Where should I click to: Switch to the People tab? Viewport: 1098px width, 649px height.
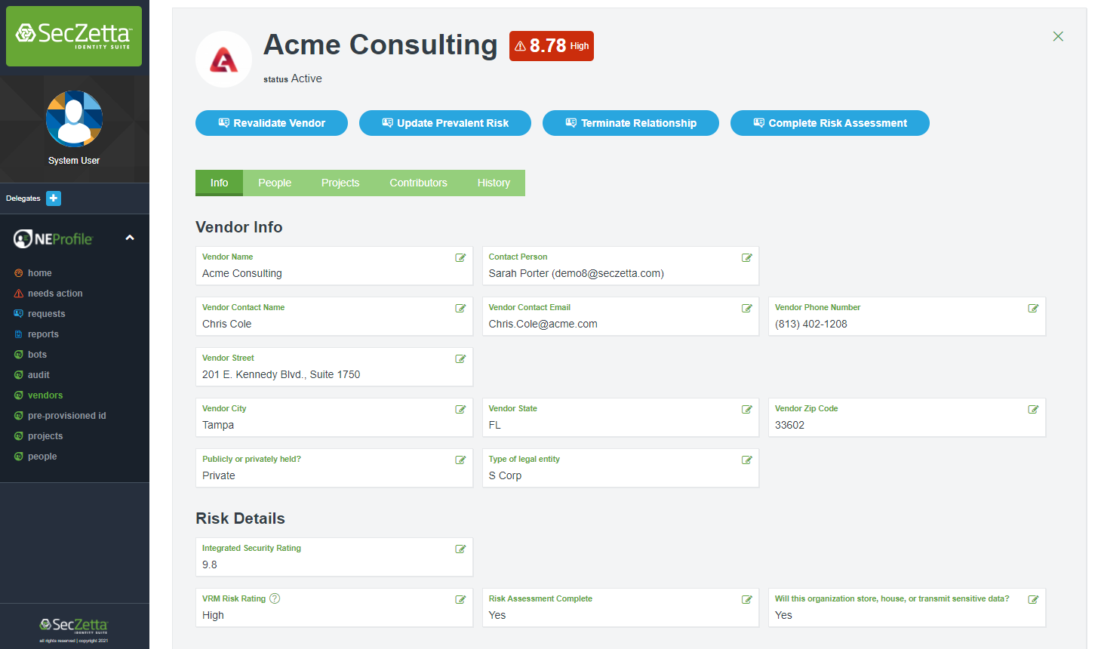pyautogui.click(x=275, y=183)
